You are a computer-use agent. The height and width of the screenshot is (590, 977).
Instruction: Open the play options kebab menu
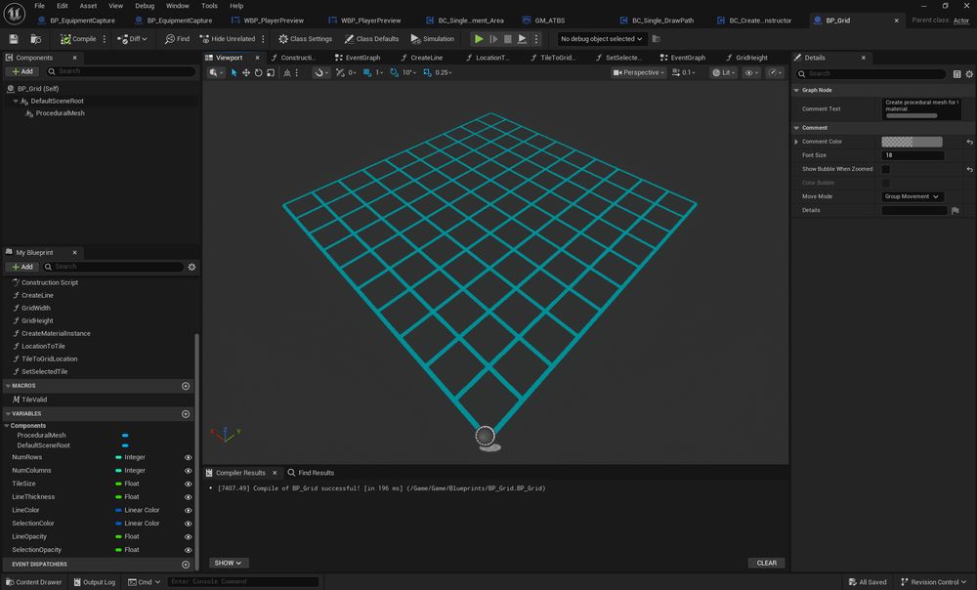click(x=535, y=39)
